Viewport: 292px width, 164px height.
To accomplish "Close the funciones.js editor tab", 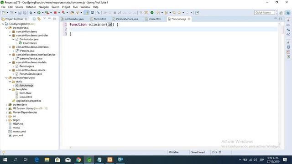I will coord(189,19).
